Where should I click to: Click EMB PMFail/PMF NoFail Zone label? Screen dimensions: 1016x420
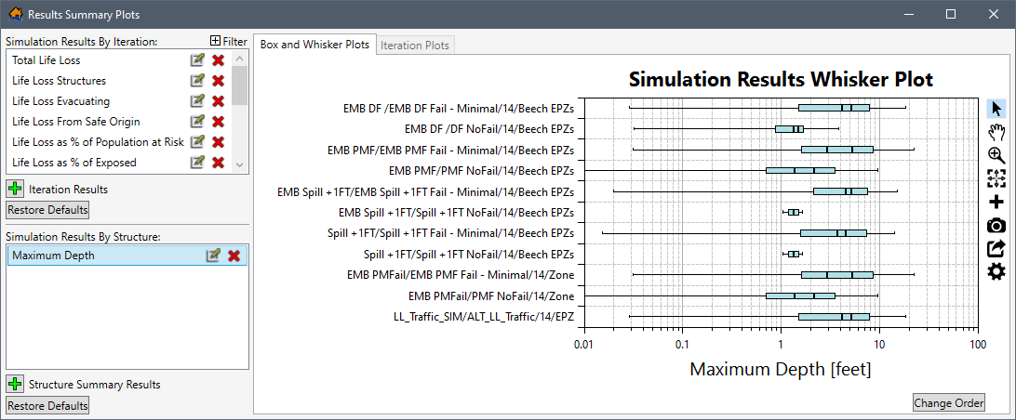491,296
